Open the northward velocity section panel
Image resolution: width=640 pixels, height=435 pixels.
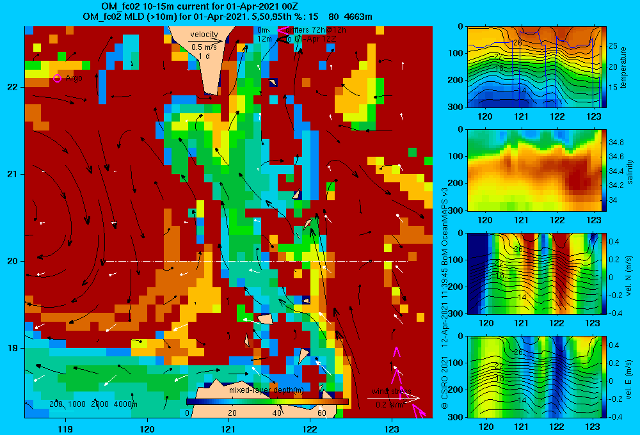(x=534, y=273)
